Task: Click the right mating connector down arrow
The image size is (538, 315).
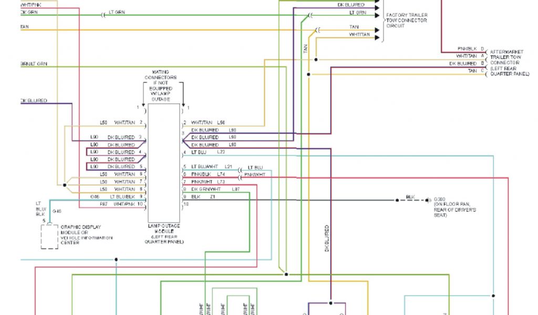Action: tap(183, 100)
